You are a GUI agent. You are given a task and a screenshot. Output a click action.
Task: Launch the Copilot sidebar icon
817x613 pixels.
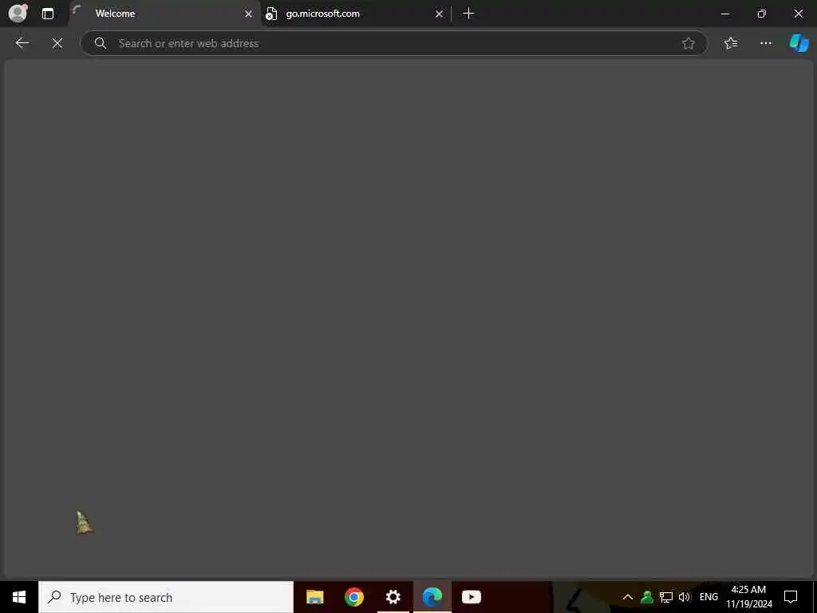[x=799, y=43]
